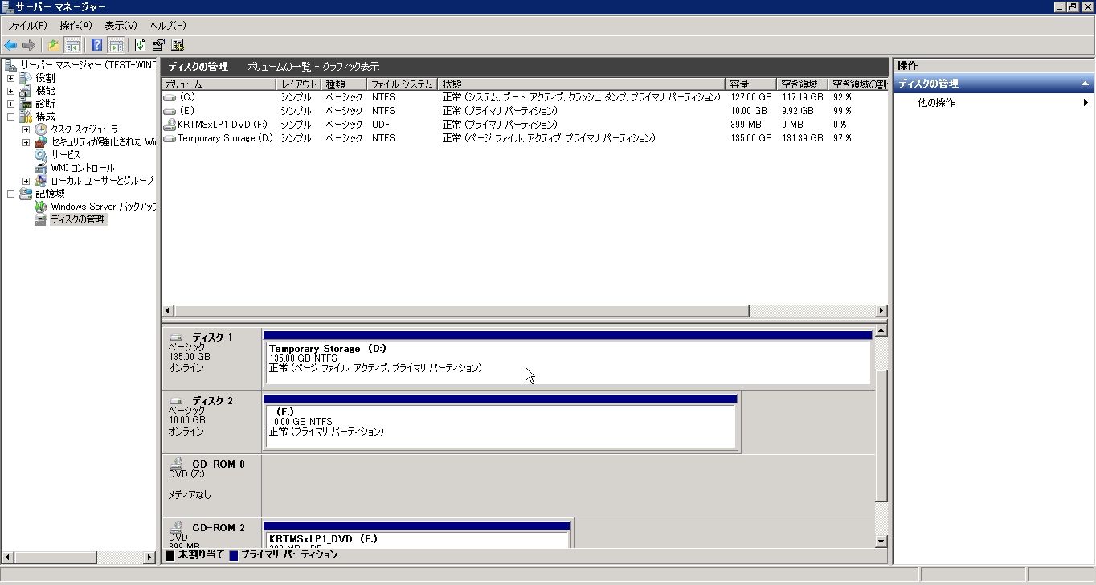Click the ディスクの管理 icon in the tree

click(x=41, y=219)
